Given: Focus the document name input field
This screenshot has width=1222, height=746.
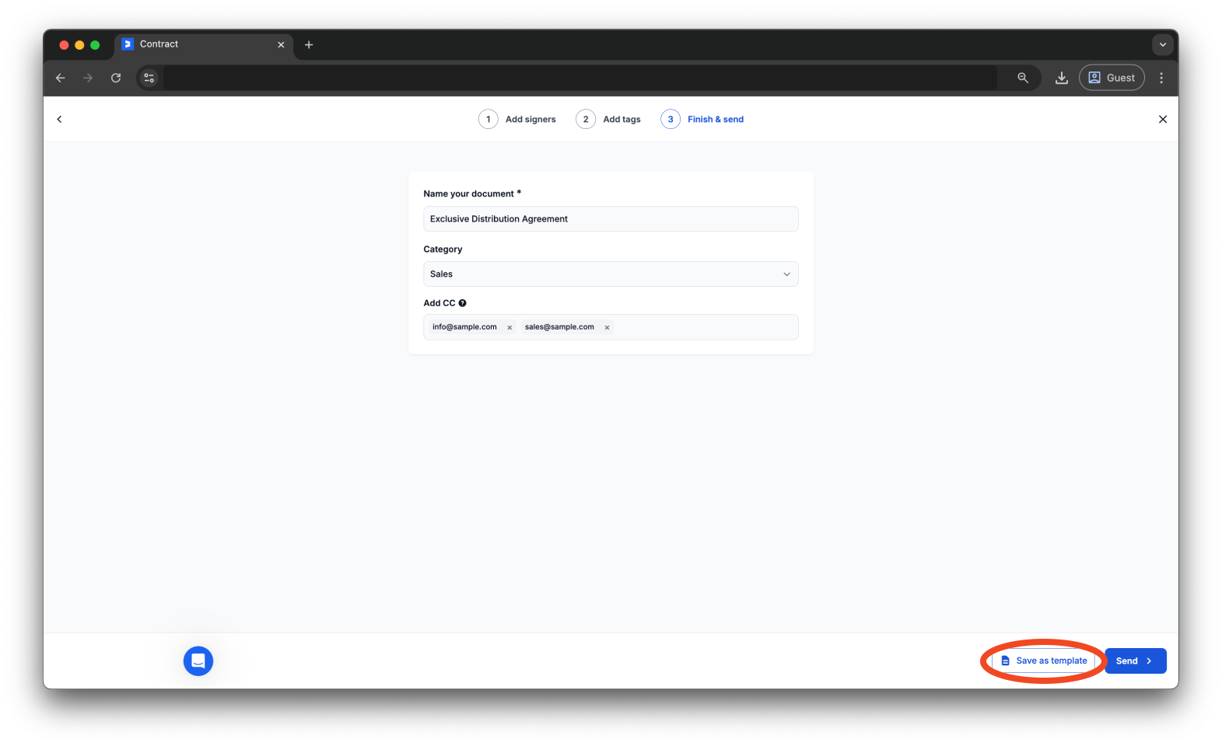Looking at the screenshot, I should pos(611,218).
